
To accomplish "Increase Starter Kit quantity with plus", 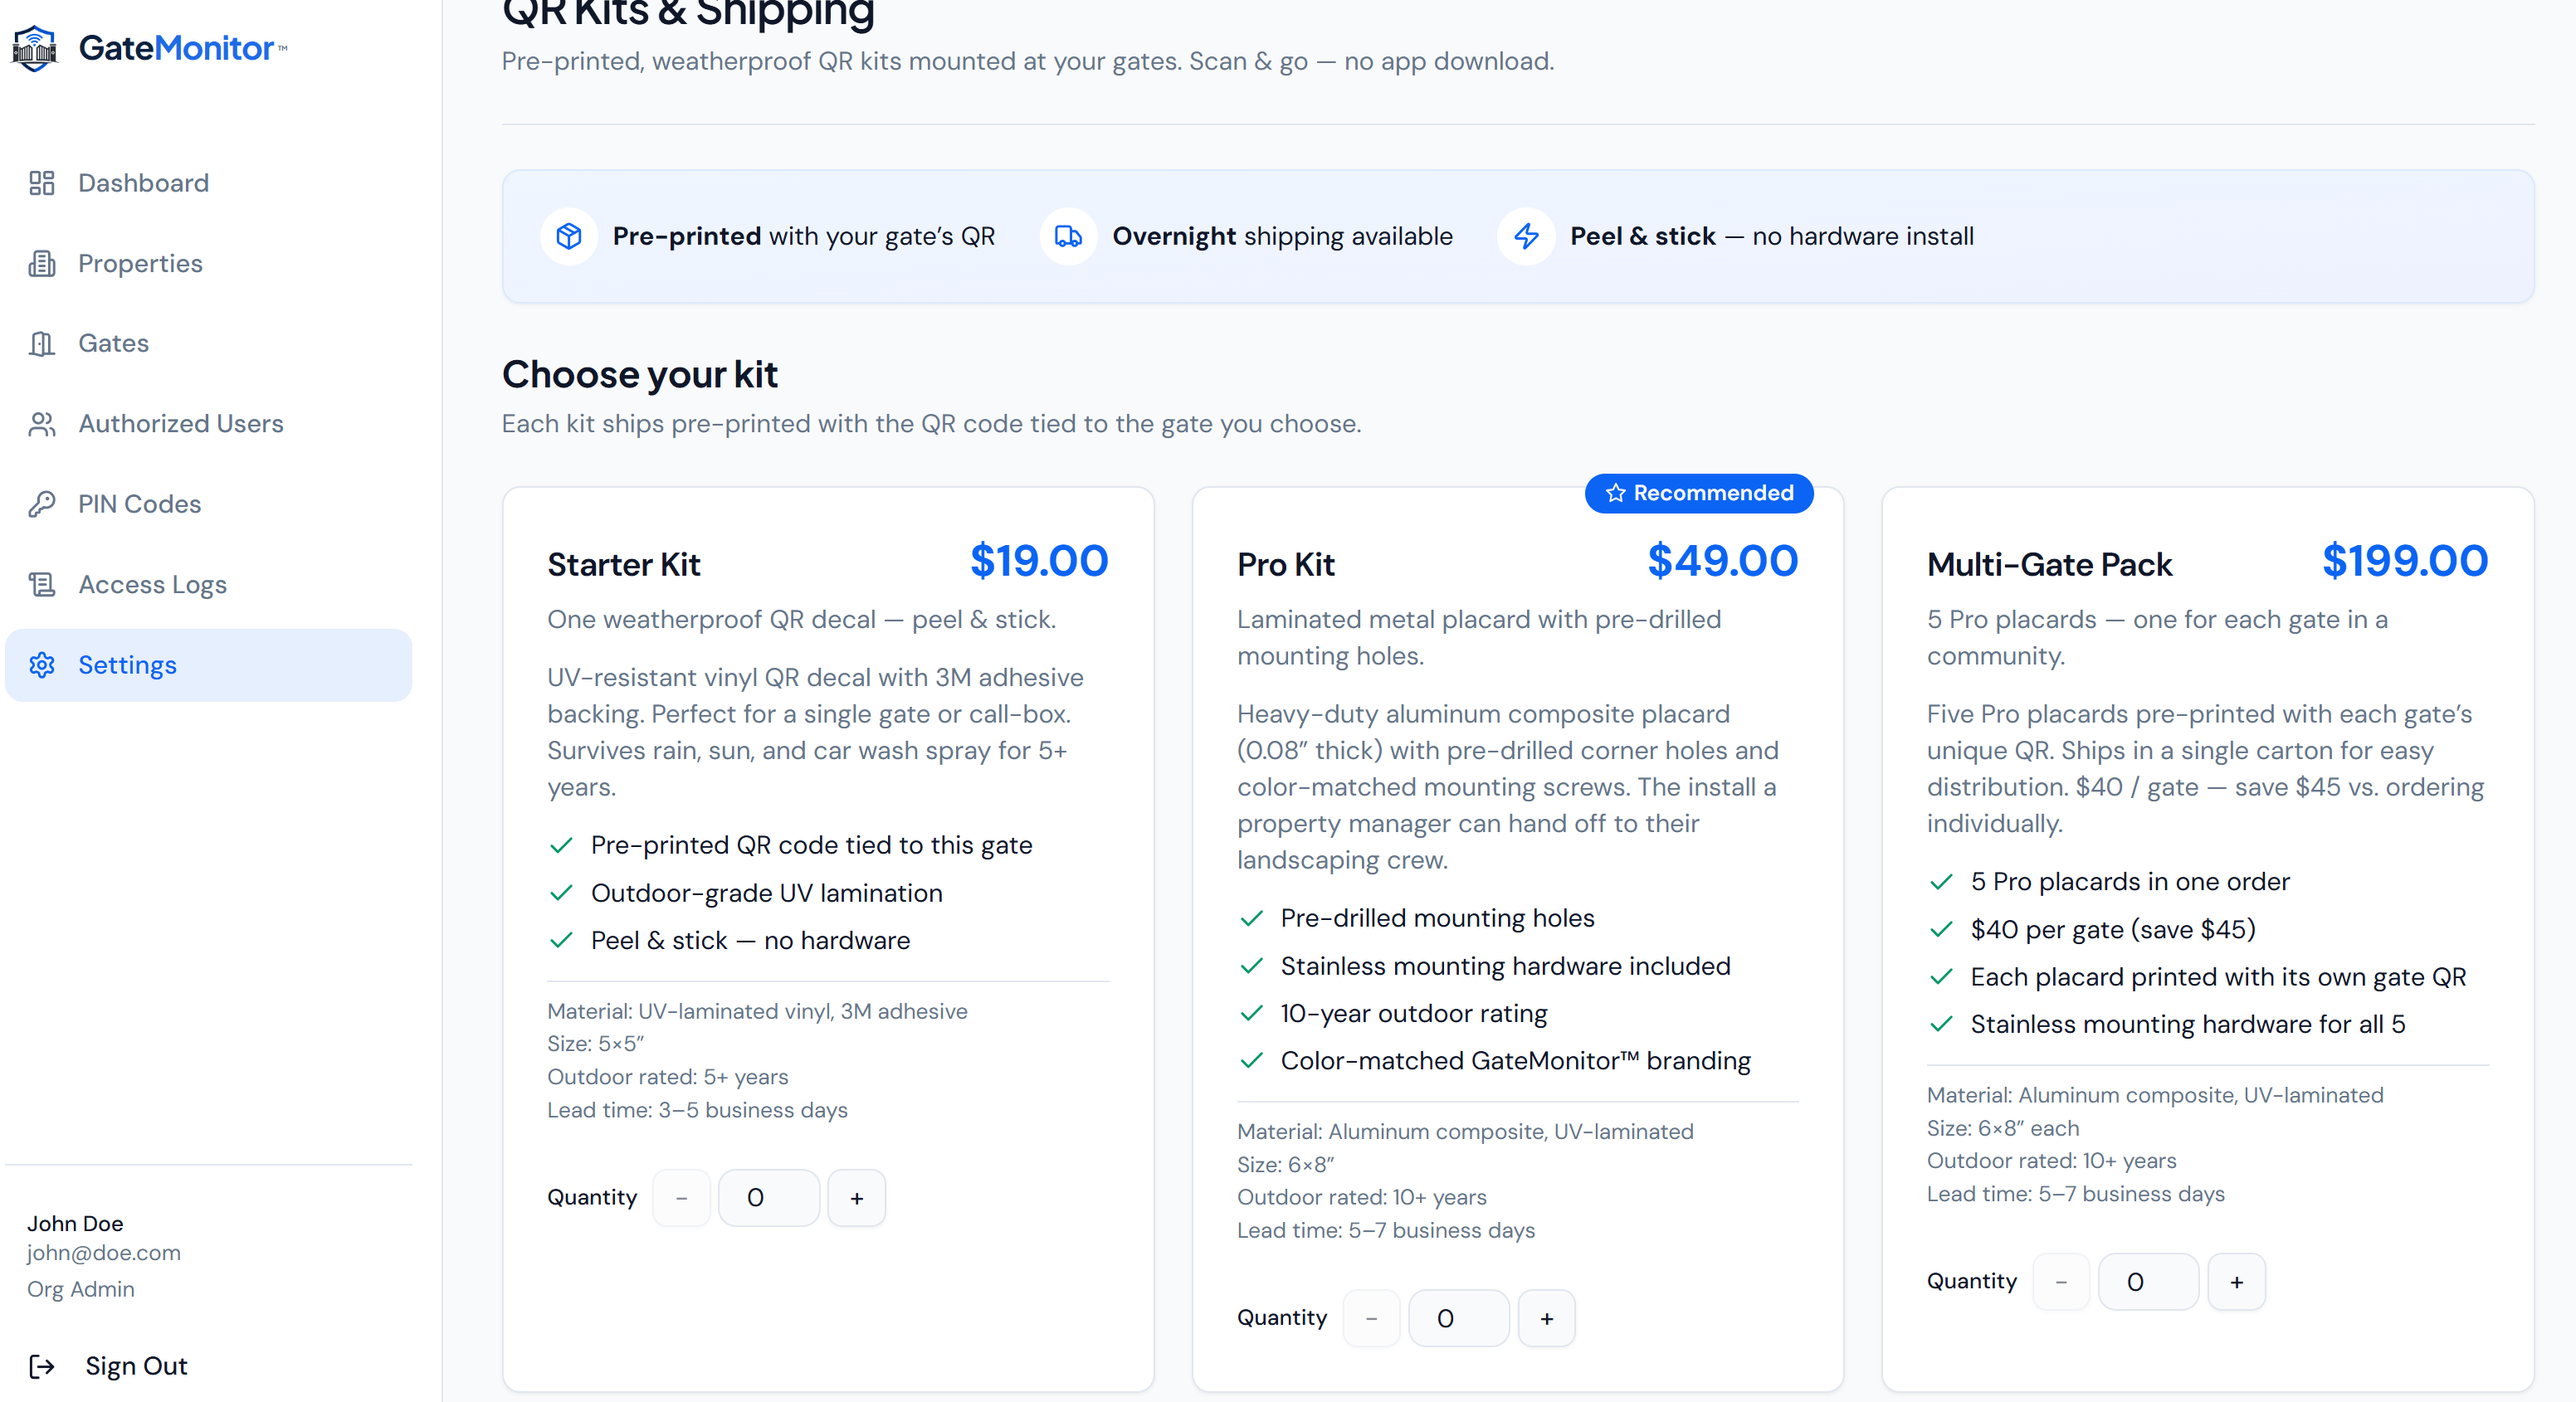I will pyautogui.click(x=857, y=1198).
